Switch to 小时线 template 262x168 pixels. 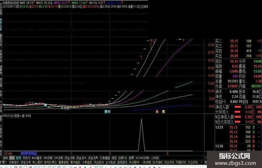point(155,158)
